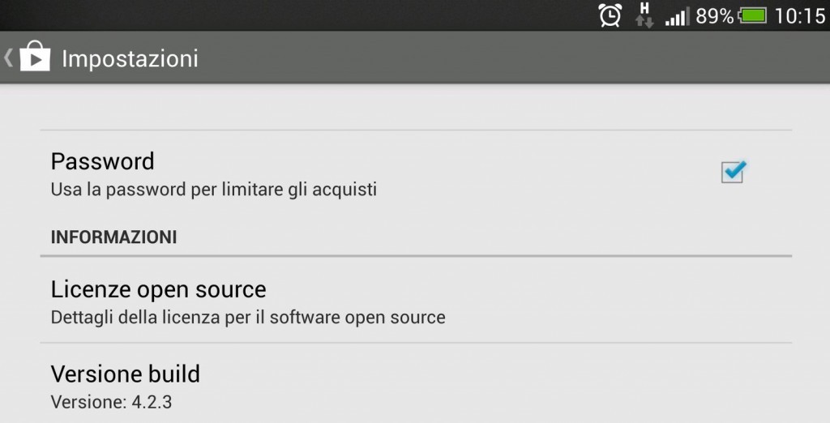Tap the Licenze open source heading text
Image resolution: width=830 pixels, height=423 pixels.
click(158, 289)
